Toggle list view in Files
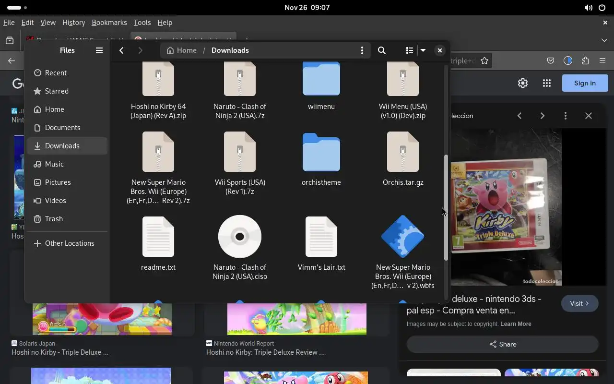This screenshot has width=614, height=384. (409, 50)
